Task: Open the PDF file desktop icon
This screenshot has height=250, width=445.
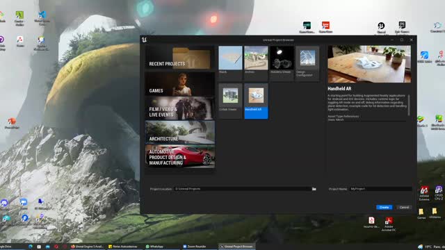Action: 371,222
